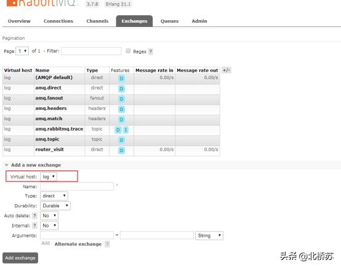Open the Durability dropdown
The width and height of the screenshot is (341, 268).
[55, 205]
